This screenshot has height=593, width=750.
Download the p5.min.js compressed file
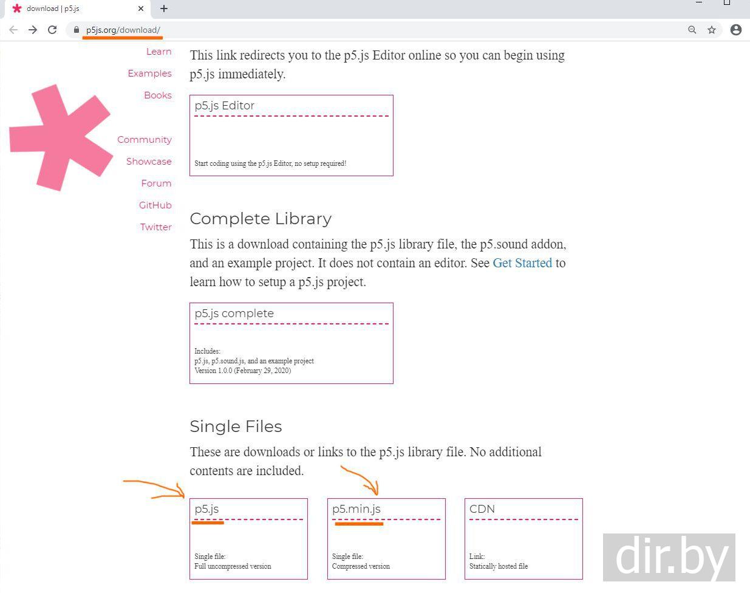[x=386, y=539]
